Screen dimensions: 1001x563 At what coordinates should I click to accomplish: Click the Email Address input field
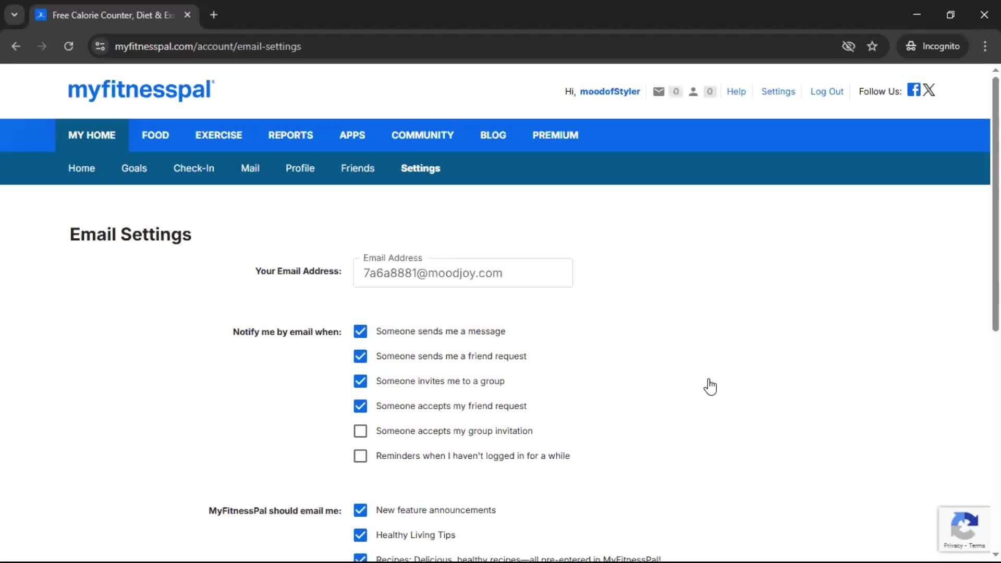462,273
